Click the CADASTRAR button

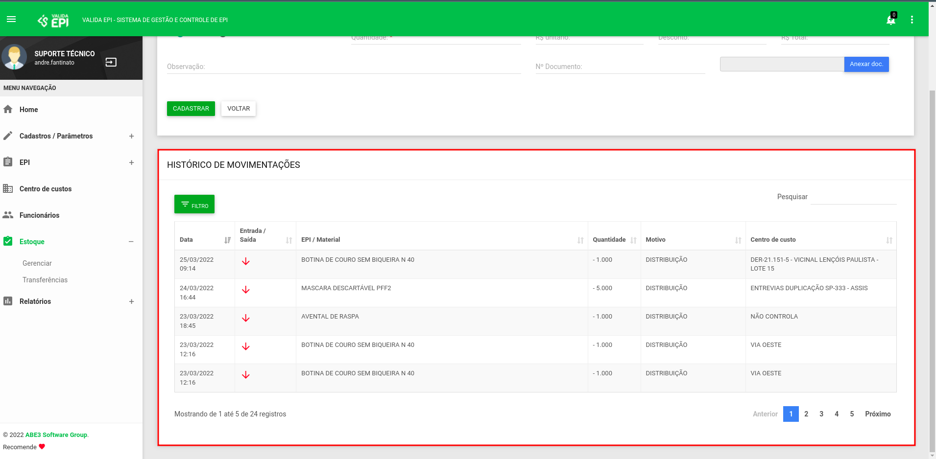[x=191, y=109]
